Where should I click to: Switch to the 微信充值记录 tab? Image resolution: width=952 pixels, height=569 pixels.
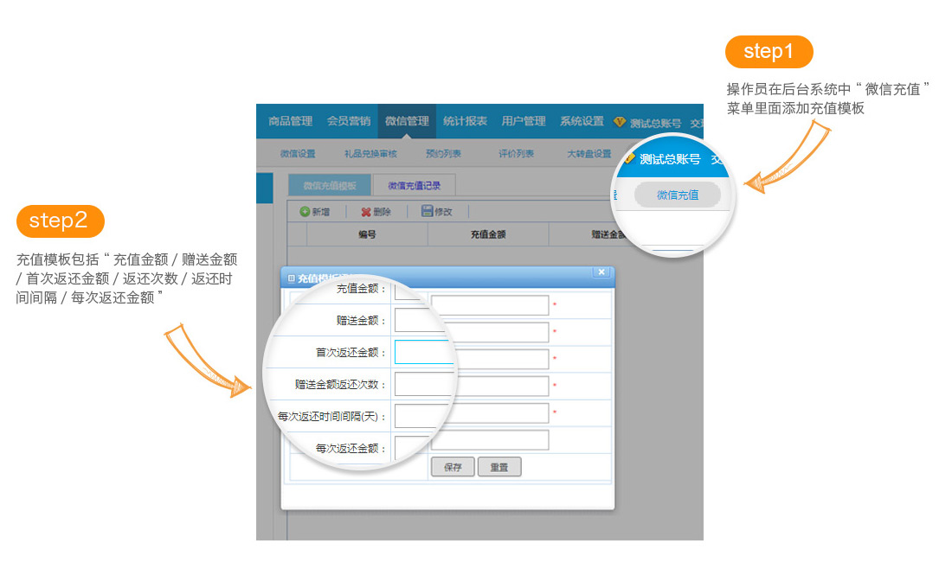click(x=415, y=186)
